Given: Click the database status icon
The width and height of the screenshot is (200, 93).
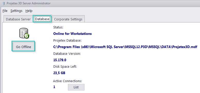Looking at the screenshot, I should pos(24,33).
